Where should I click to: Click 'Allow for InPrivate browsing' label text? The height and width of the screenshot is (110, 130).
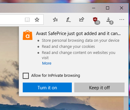coord(55,76)
